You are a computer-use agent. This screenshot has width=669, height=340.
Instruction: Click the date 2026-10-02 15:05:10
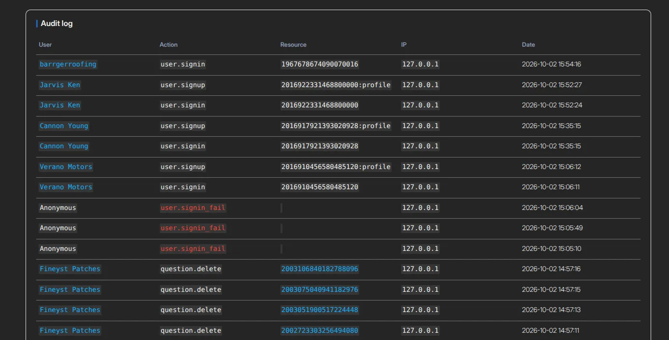552,248
